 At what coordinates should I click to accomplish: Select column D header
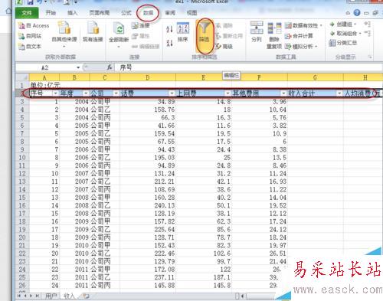tap(148, 77)
